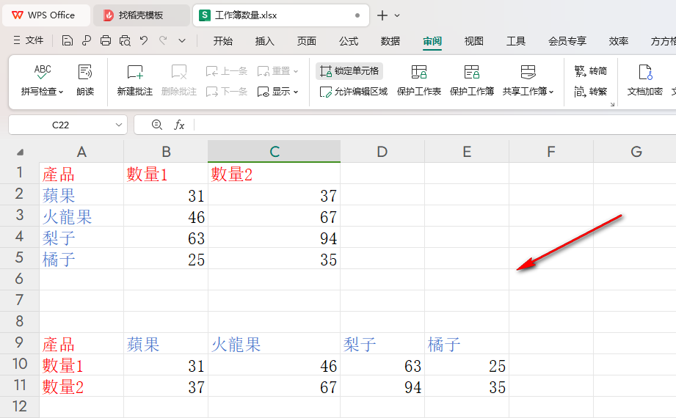The height and width of the screenshot is (418, 676).
Task: Switch to the 开始 ribbon tab
Action: [x=223, y=41]
